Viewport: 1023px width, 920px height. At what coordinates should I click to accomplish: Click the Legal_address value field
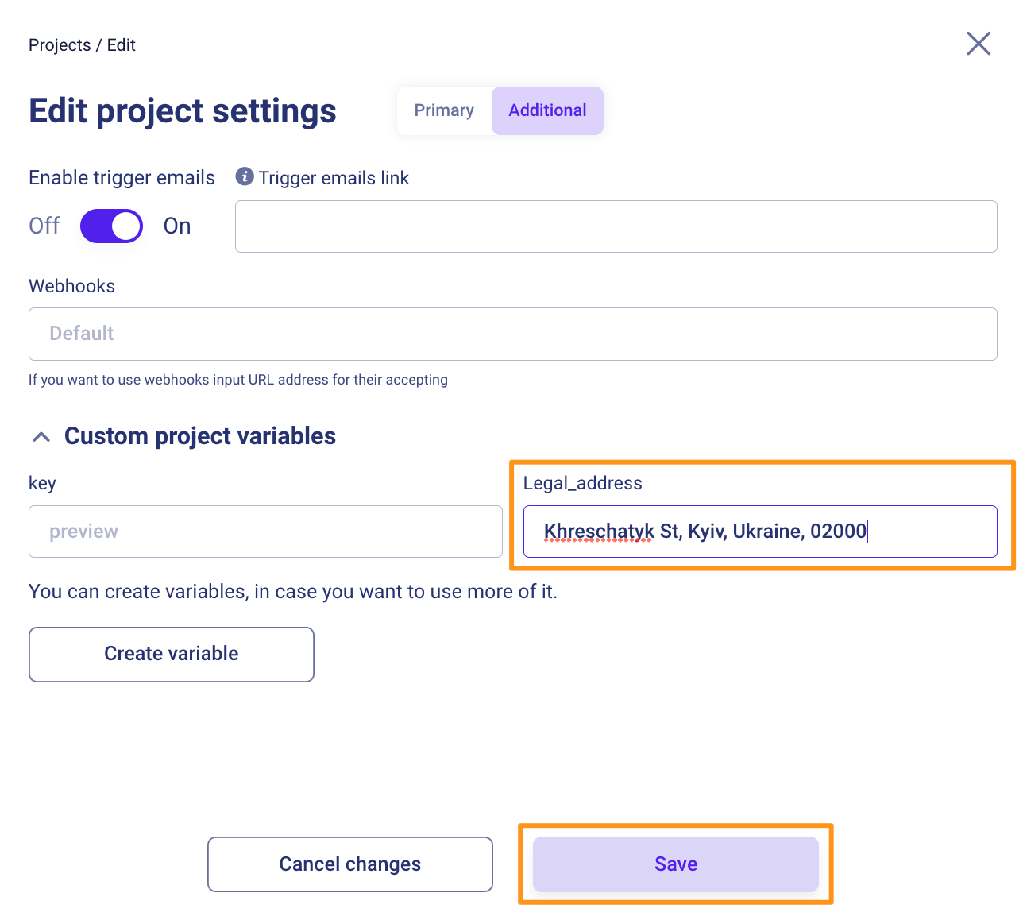coord(759,532)
